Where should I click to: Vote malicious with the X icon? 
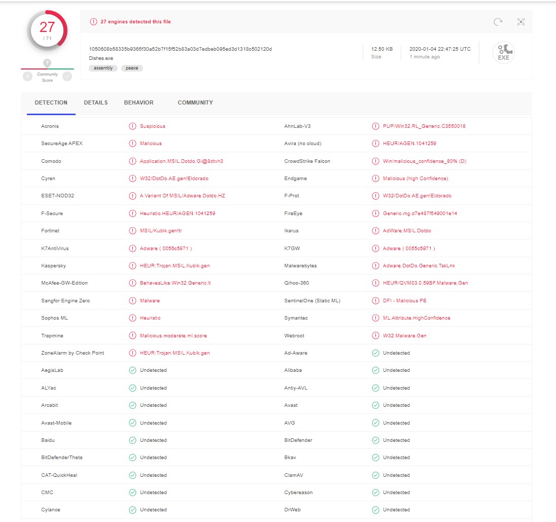28,76
